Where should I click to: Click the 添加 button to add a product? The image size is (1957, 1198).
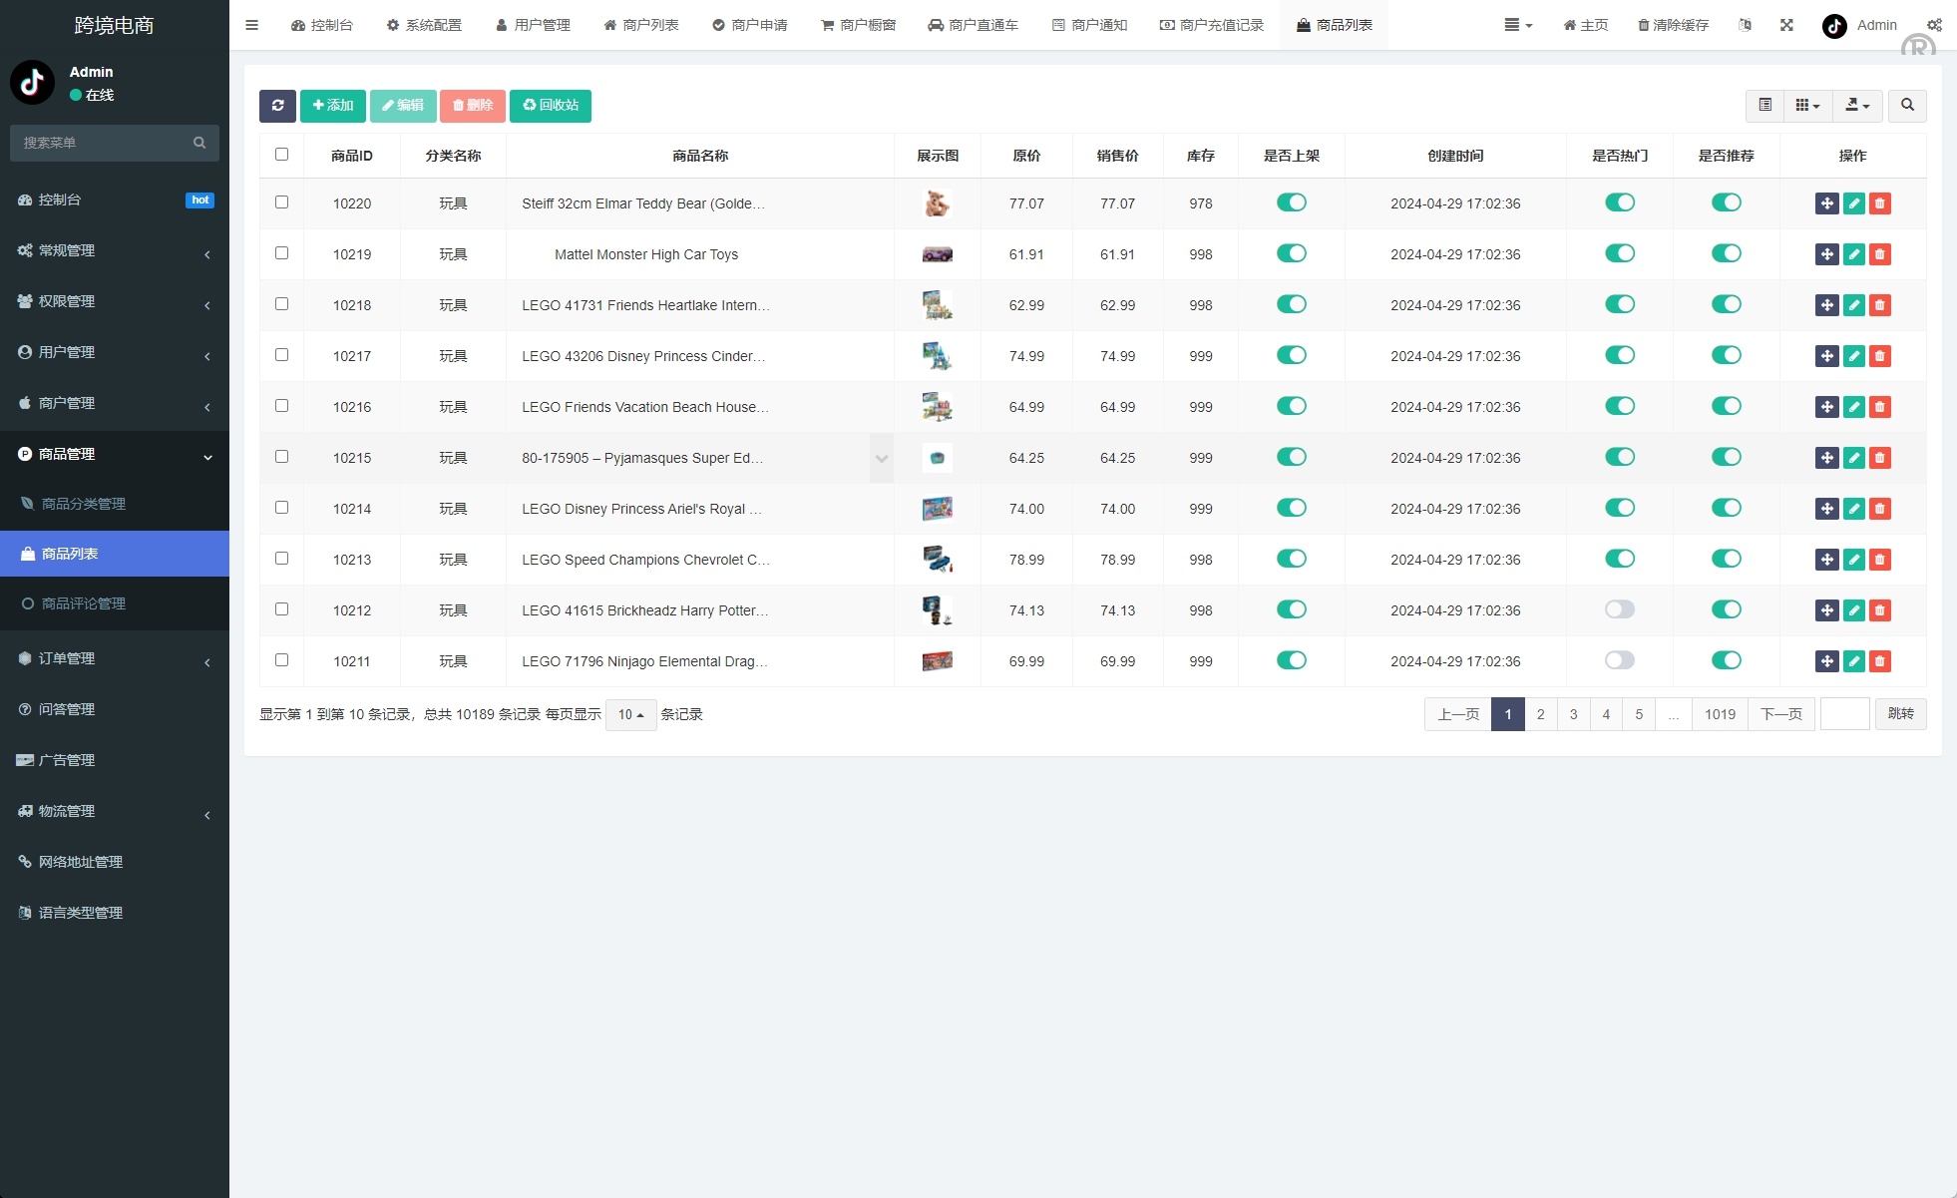[x=332, y=105]
